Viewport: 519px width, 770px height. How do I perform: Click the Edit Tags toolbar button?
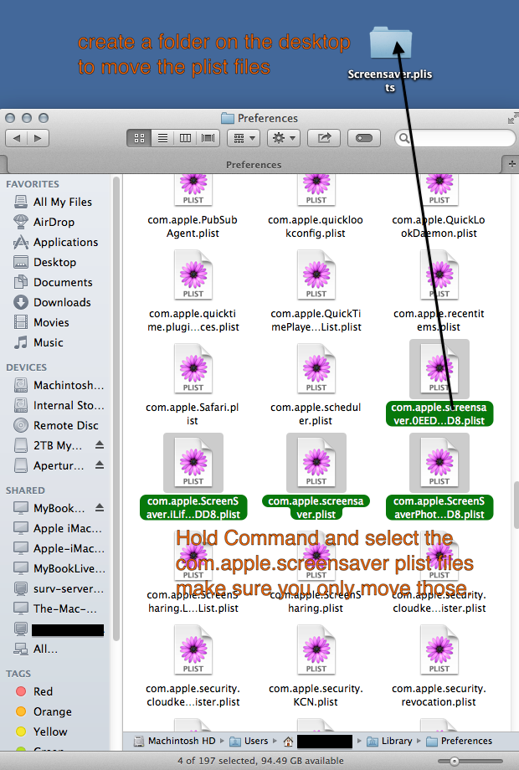tap(364, 138)
